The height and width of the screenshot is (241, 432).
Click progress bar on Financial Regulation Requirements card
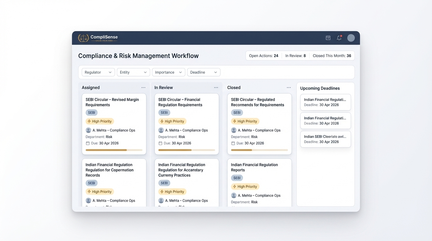(187, 150)
